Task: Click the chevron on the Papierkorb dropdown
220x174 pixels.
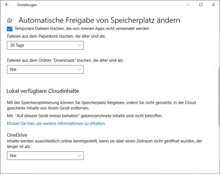Action: 79,45
